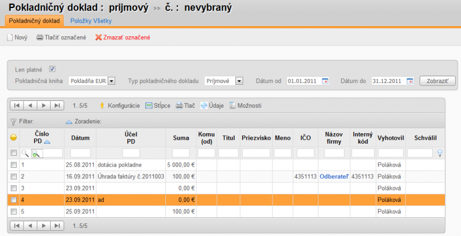Tick the checkbox in the filter row

[13, 153]
